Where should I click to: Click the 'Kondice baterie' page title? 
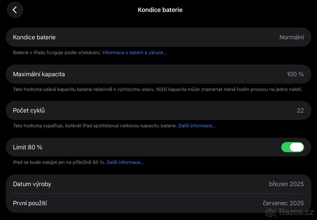click(x=160, y=10)
